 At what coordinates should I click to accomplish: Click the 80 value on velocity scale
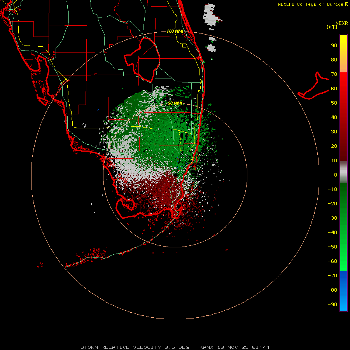pos(334,60)
